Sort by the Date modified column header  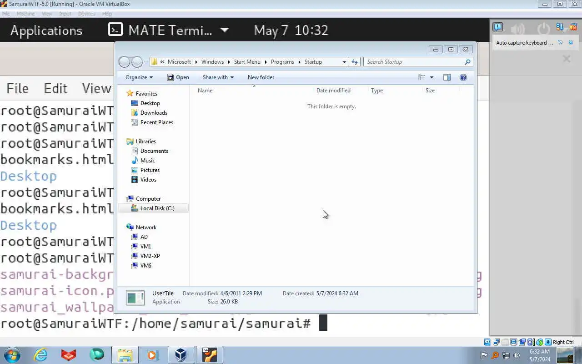click(x=333, y=91)
